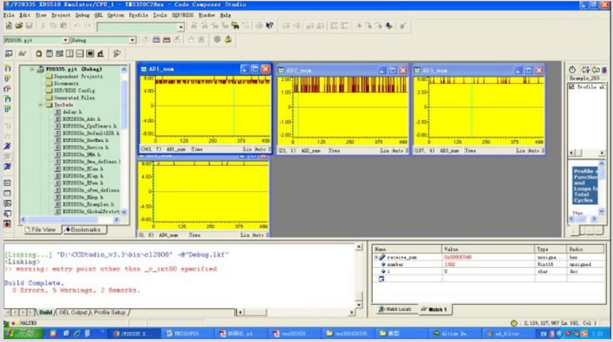Screen dimensions: 613x342
Task: Select DSP2833x_Adc.h in the project tree
Action: (78, 119)
